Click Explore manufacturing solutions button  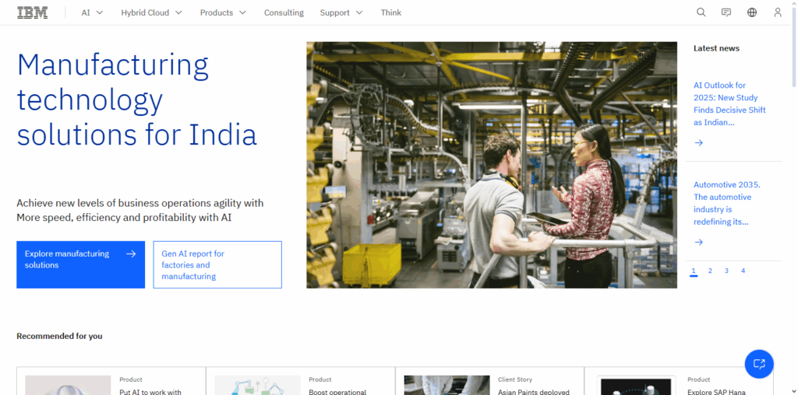pyautogui.click(x=80, y=264)
